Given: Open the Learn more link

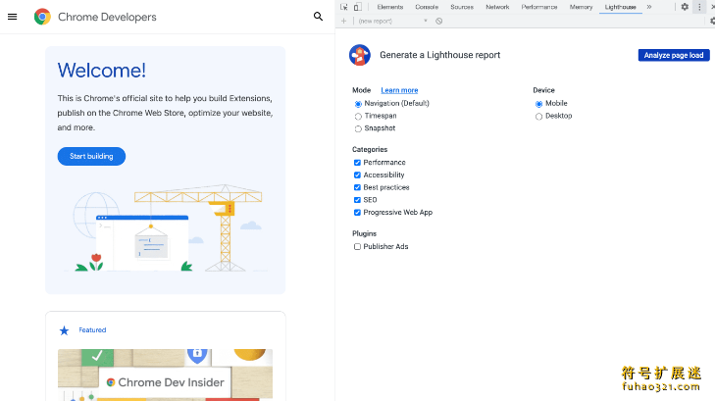Looking at the screenshot, I should pyautogui.click(x=399, y=90).
